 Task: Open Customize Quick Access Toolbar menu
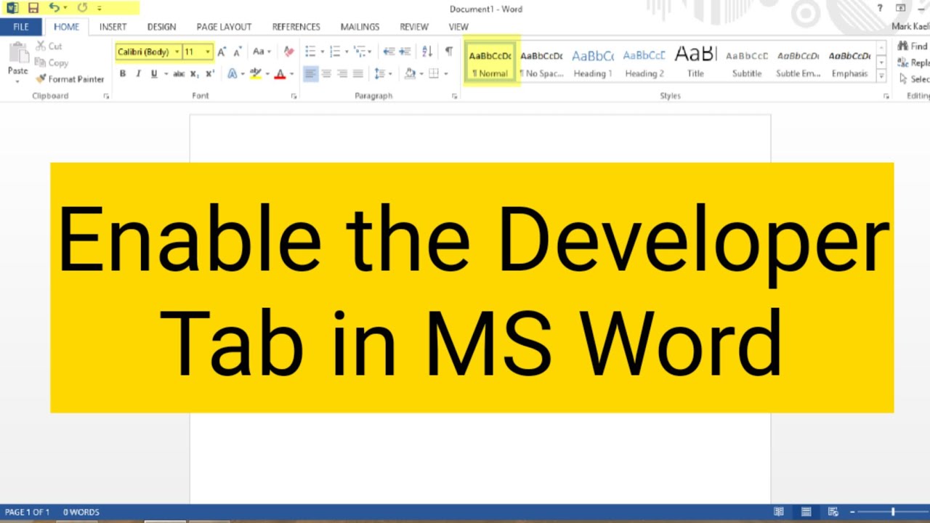[x=100, y=8]
